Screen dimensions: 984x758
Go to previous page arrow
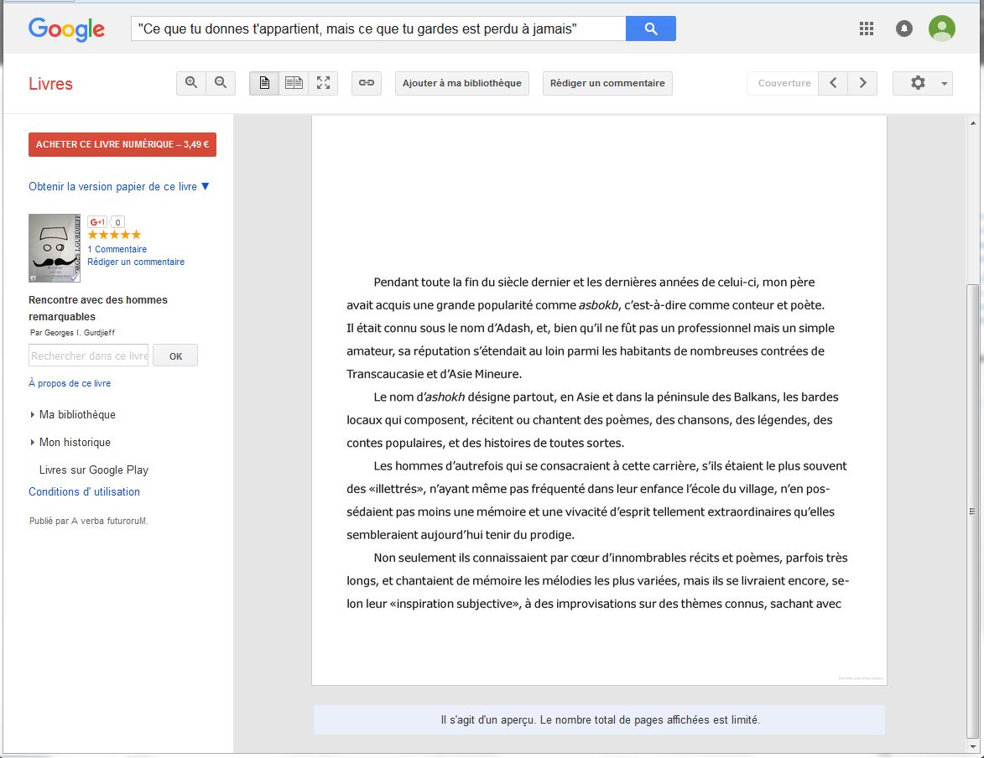click(x=833, y=83)
